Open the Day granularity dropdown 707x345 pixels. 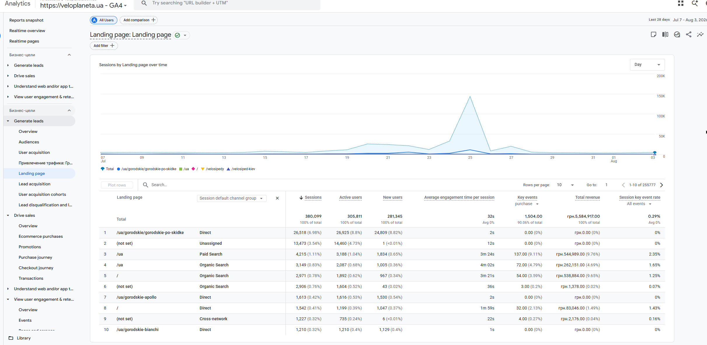click(647, 65)
